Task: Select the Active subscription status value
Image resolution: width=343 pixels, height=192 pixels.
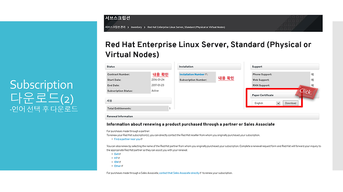Action: coord(155,91)
